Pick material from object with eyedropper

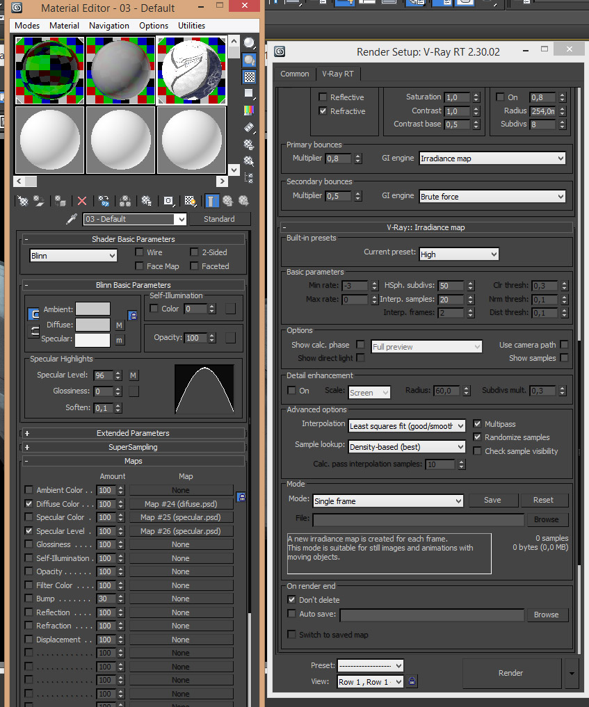point(72,219)
